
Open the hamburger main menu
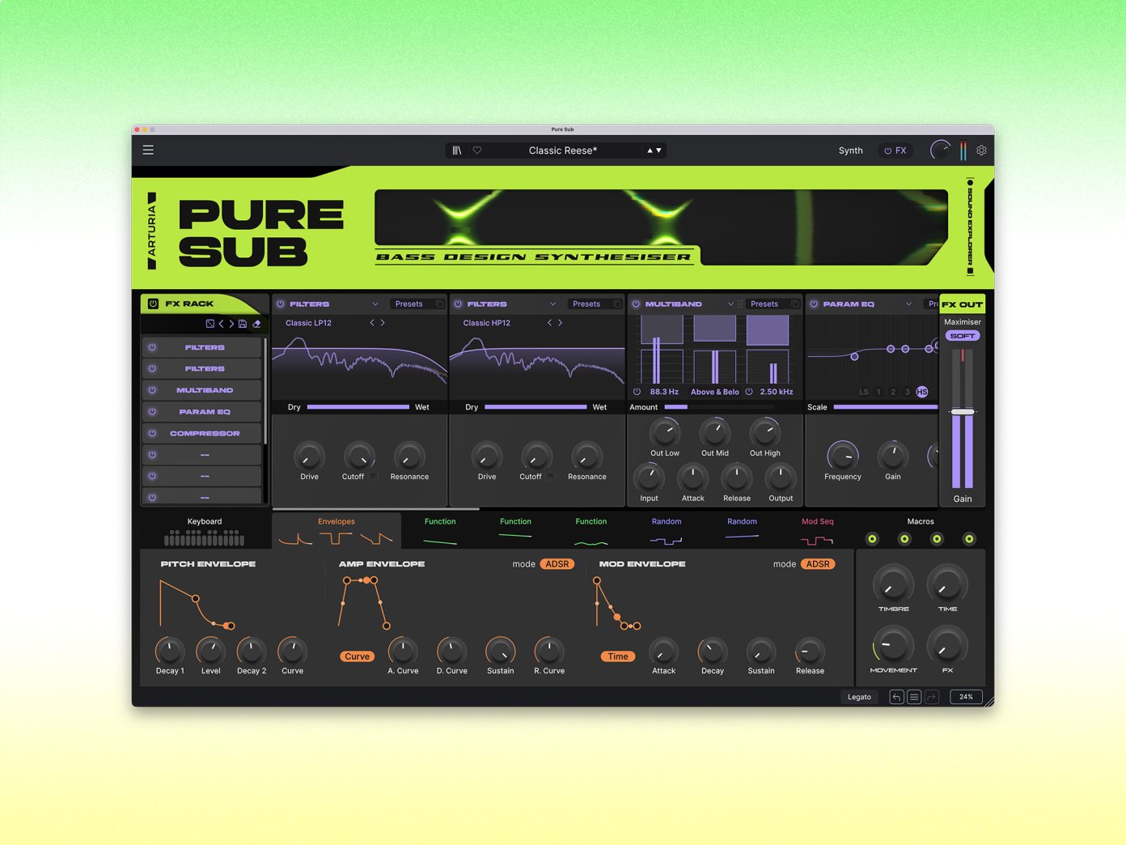coord(148,150)
